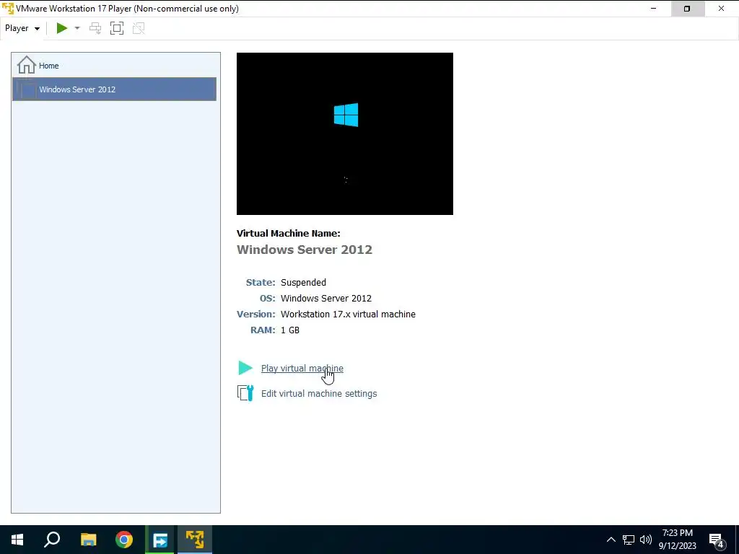Click the virtual machine preview thumbnail
Screen dimensions: 739x554
pyautogui.click(x=345, y=133)
